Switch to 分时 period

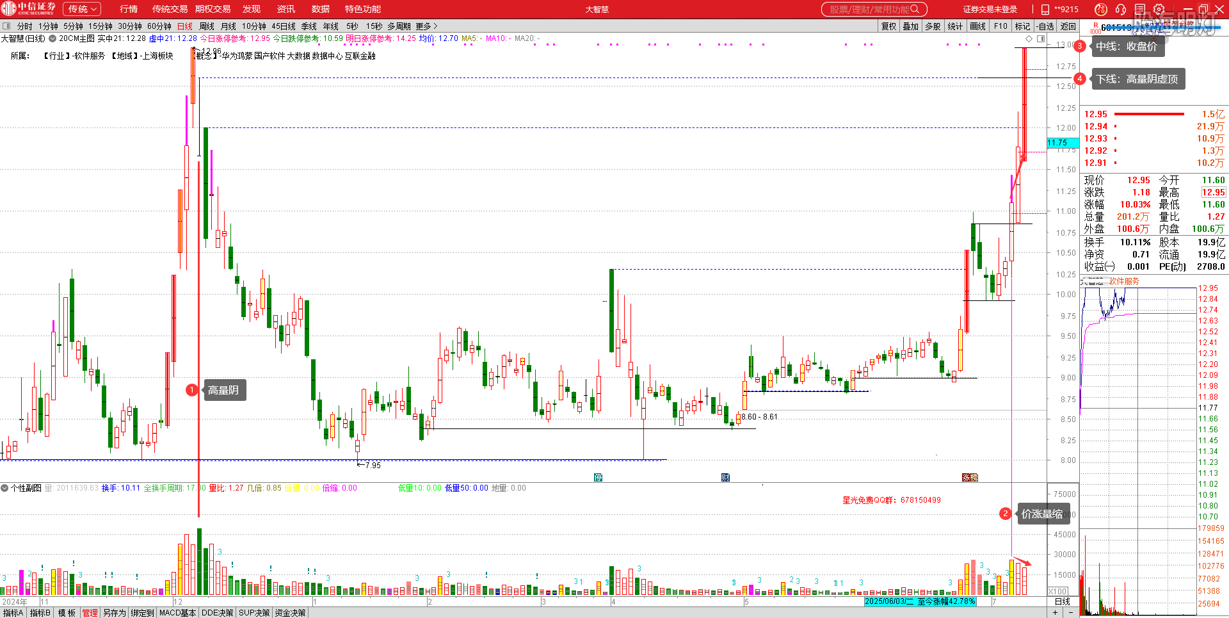(25, 26)
